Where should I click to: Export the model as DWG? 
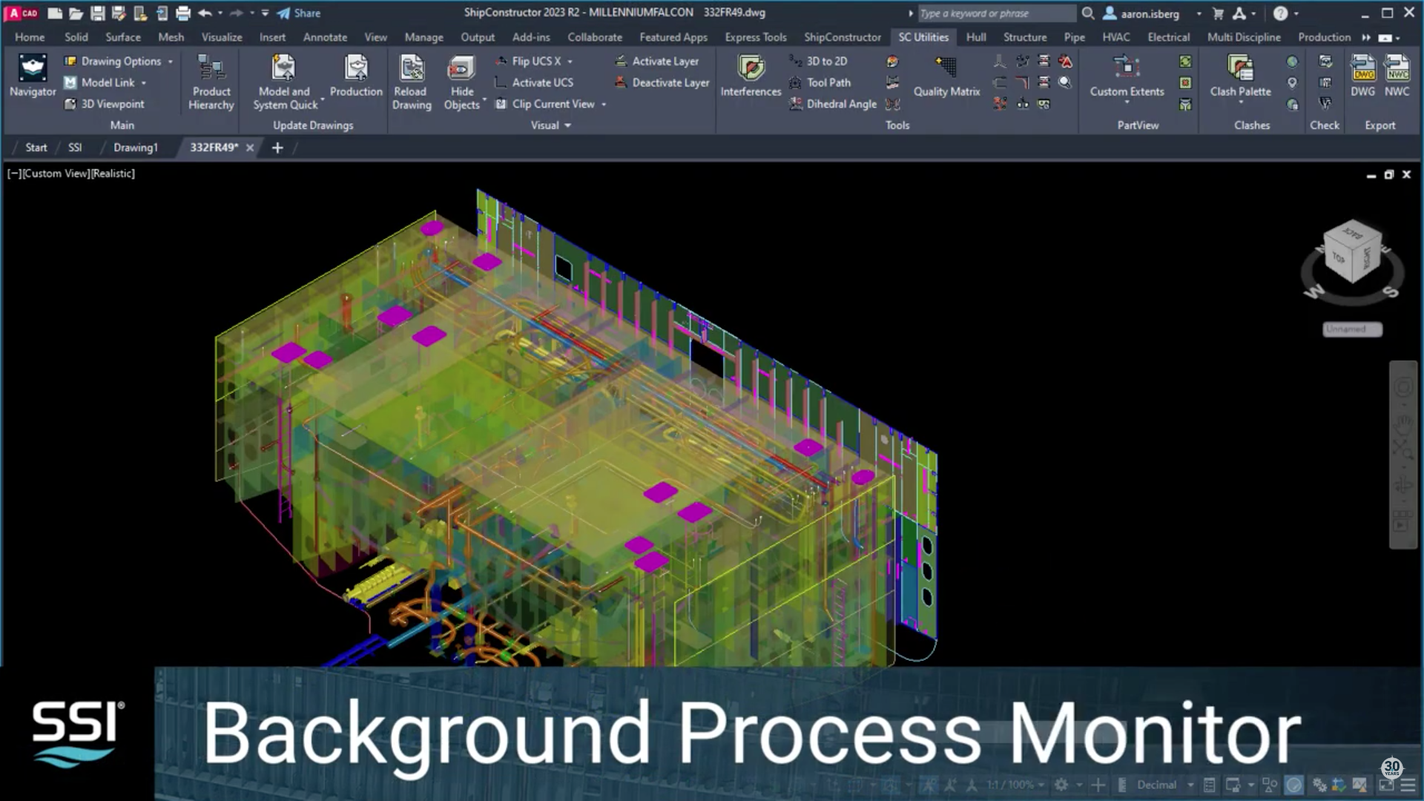tap(1362, 74)
